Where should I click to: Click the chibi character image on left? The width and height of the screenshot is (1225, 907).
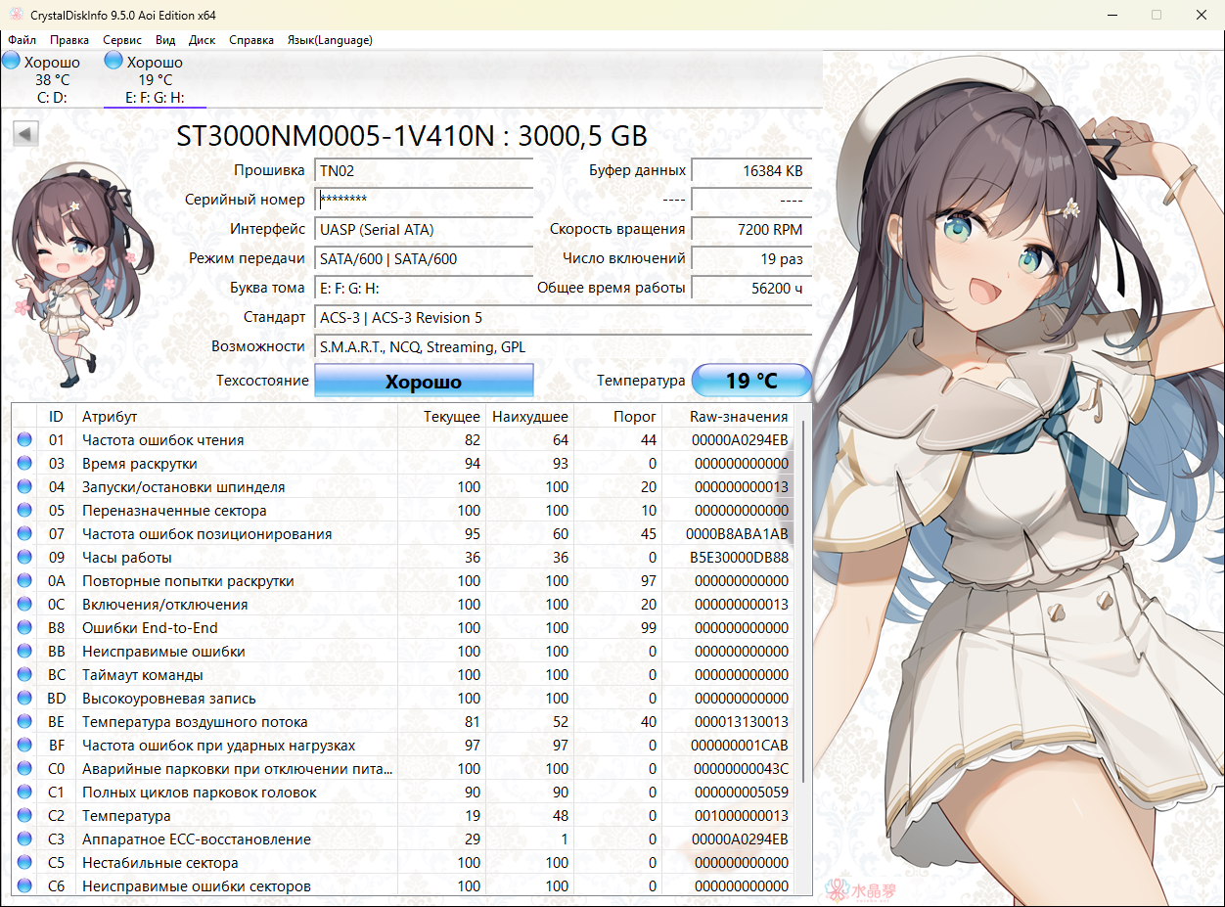[x=67, y=274]
